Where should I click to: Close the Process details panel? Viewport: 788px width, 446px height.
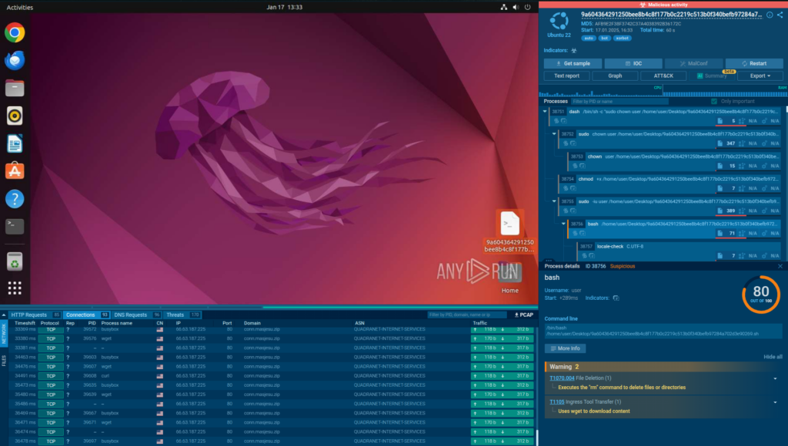[780, 266]
